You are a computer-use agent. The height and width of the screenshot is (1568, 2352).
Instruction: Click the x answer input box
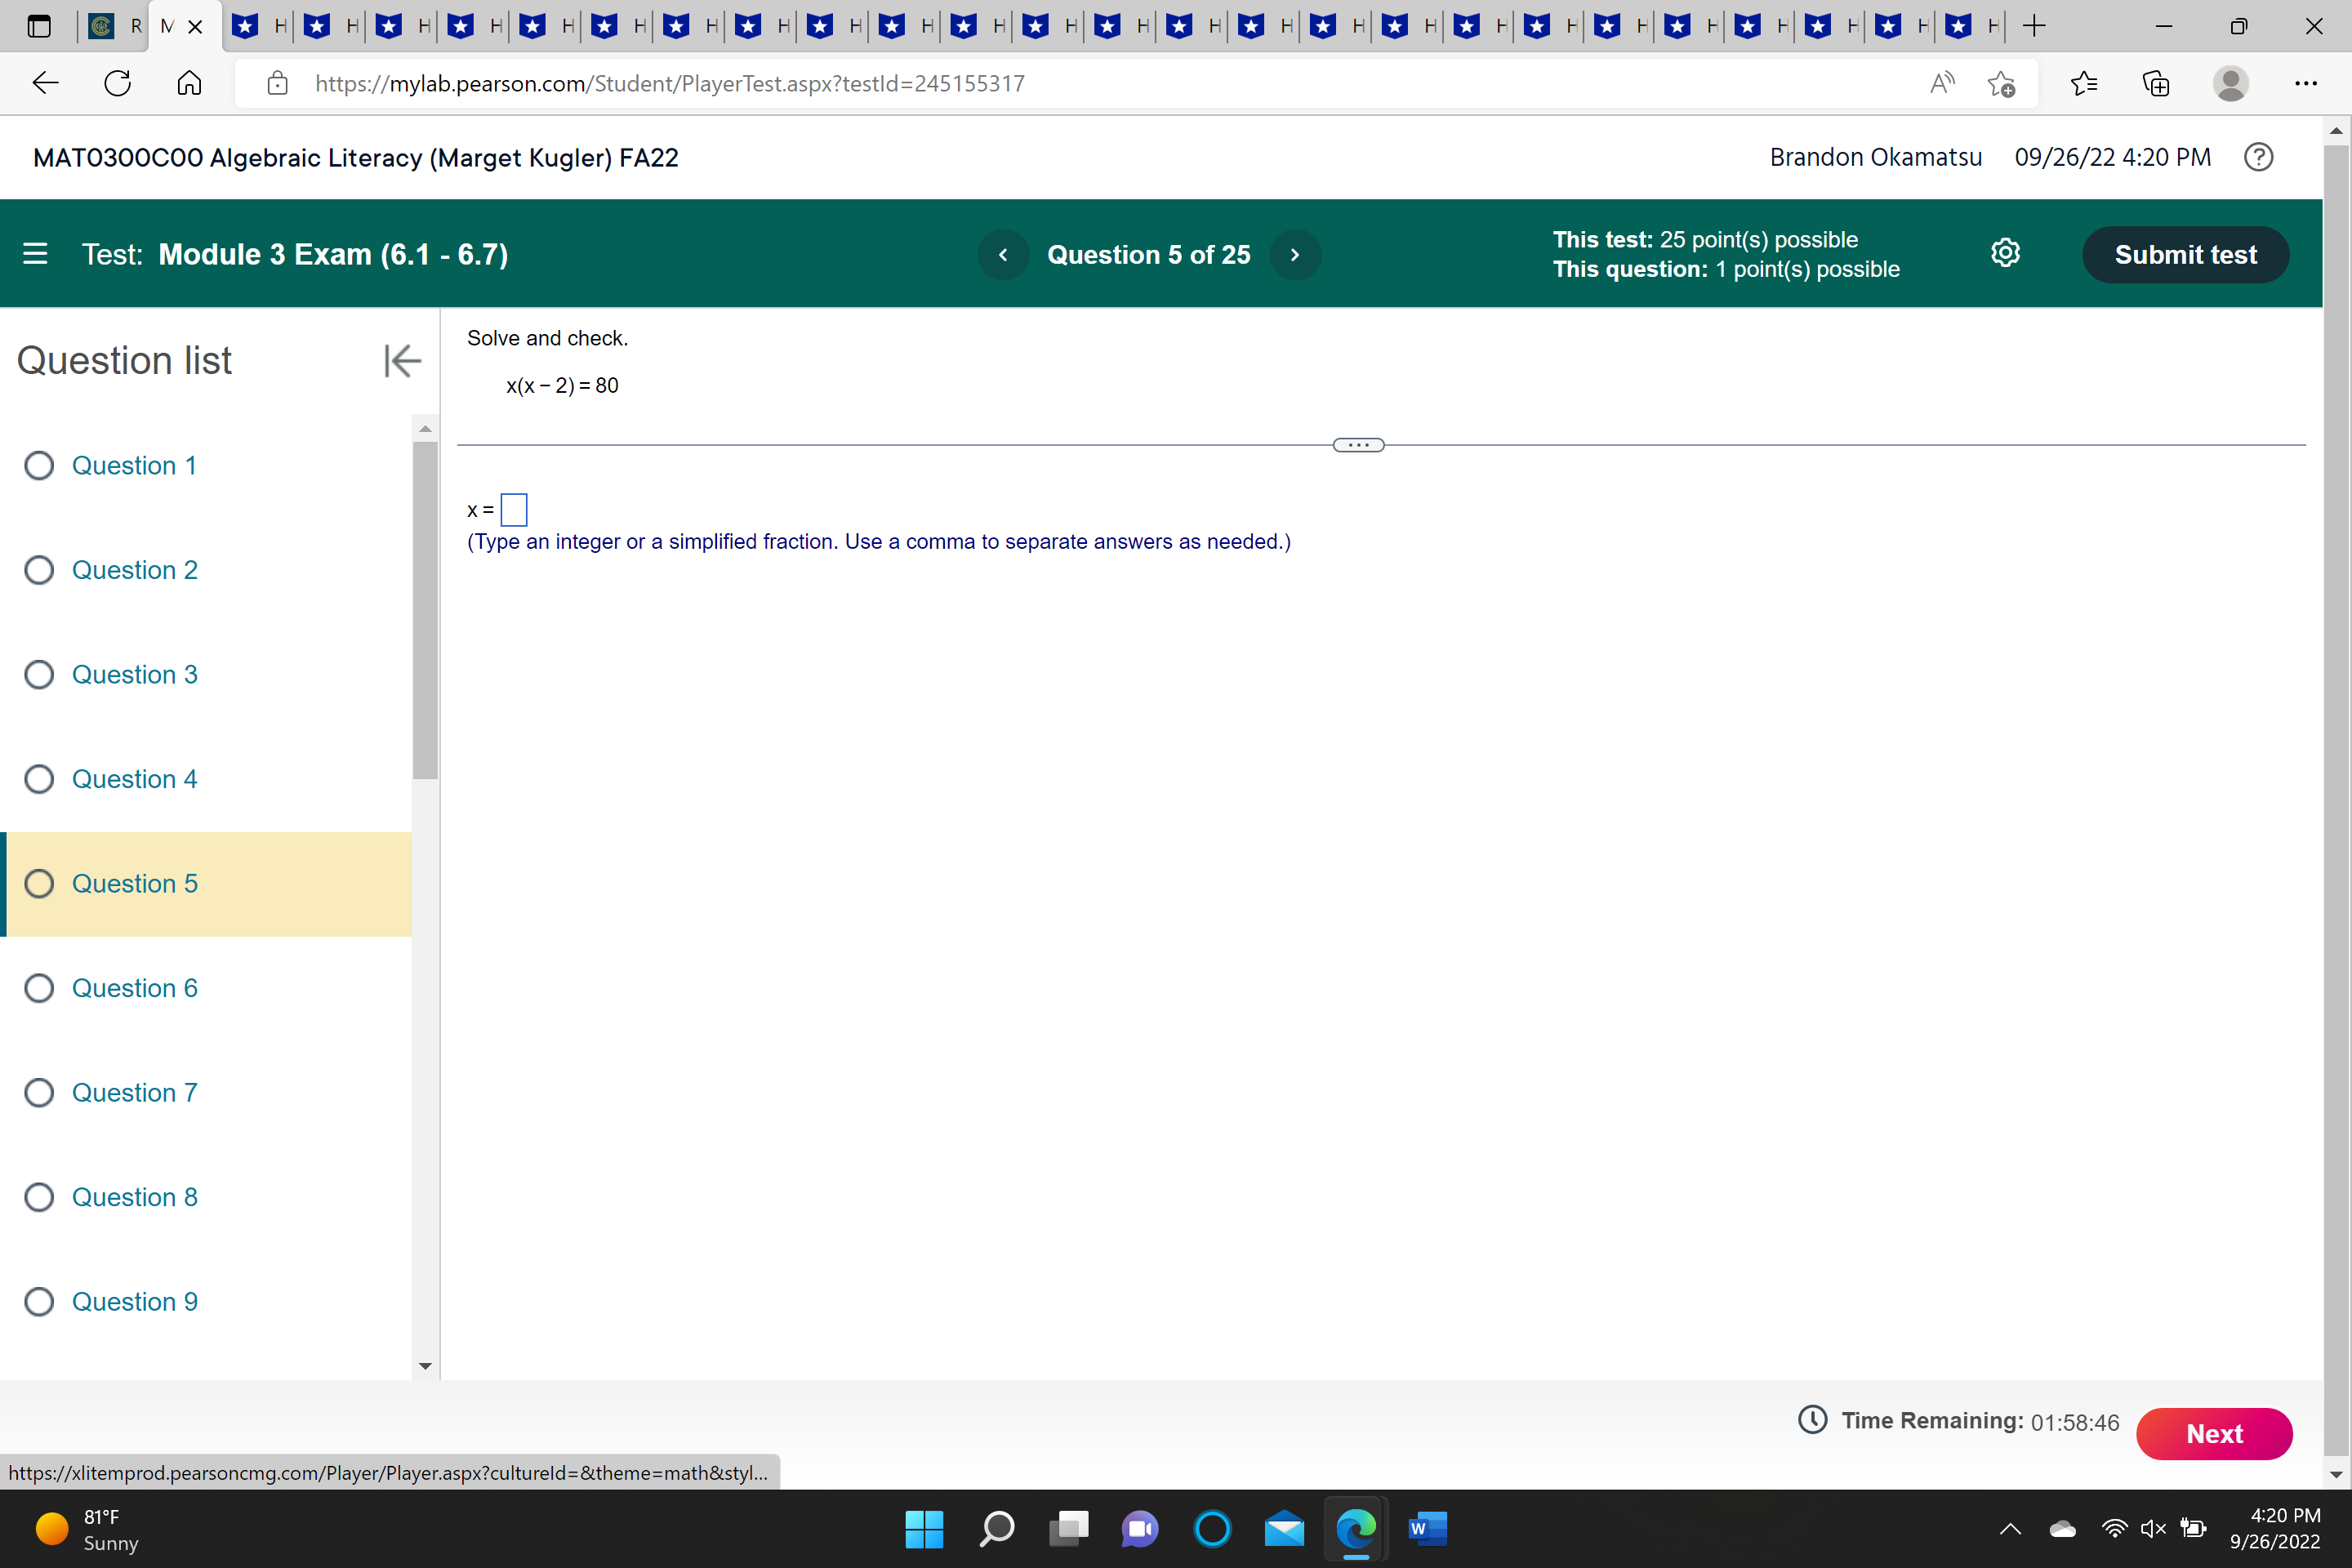click(514, 510)
